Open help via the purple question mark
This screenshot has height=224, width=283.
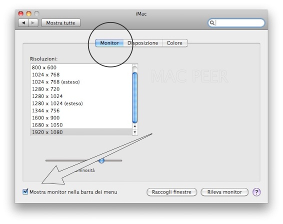pos(256,192)
